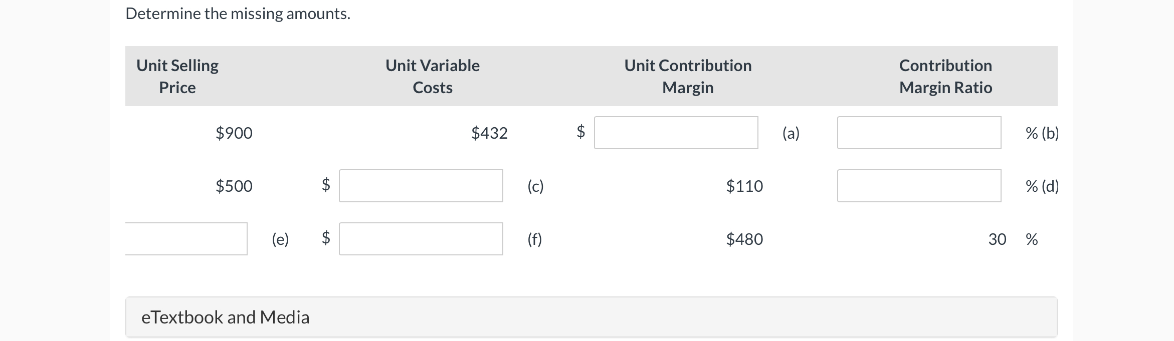This screenshot has height=341, width=1174.
Task: Click the $432 variable cost value
Action: 489,133
